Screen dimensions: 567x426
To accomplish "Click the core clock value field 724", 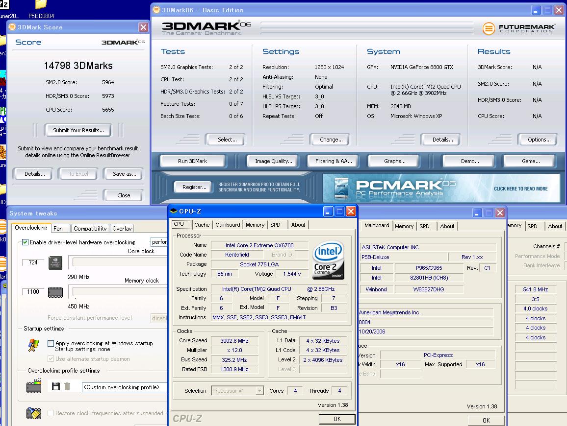I will 33,262.
